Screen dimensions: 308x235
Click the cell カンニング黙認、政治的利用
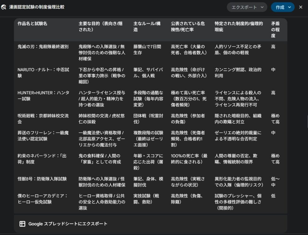(238, 73)
